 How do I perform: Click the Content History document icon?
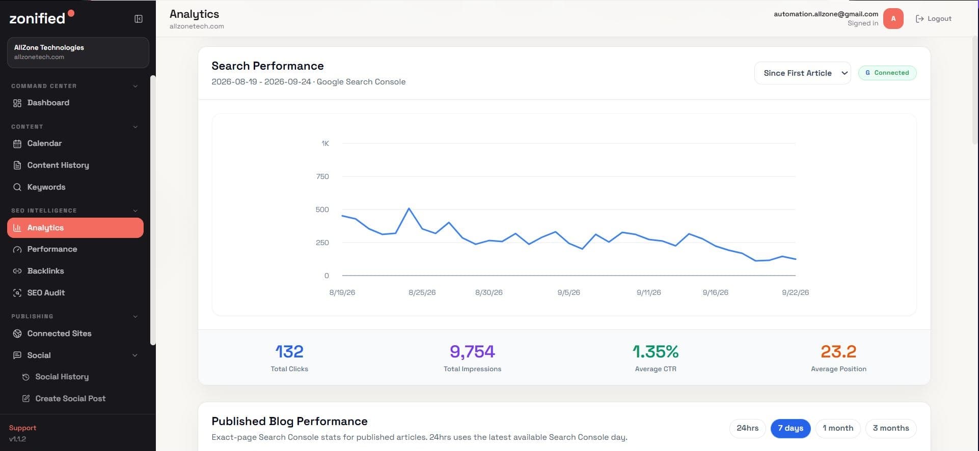[x=17, y=165]
